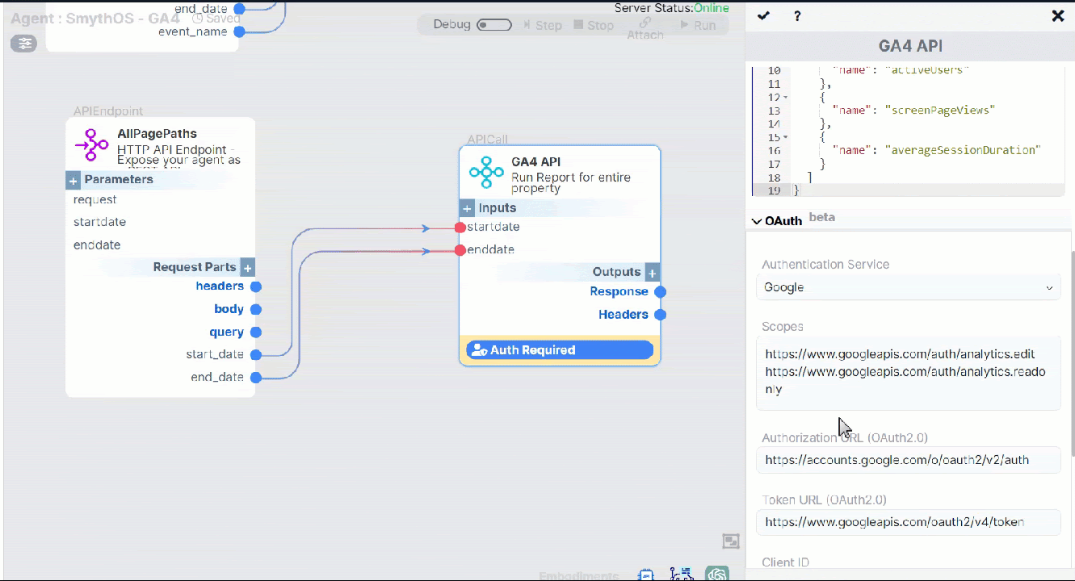Click the GA4 API node icon
Viewport: 1075px width, 581px height.
pyautogui.click(x=486, y=173)
